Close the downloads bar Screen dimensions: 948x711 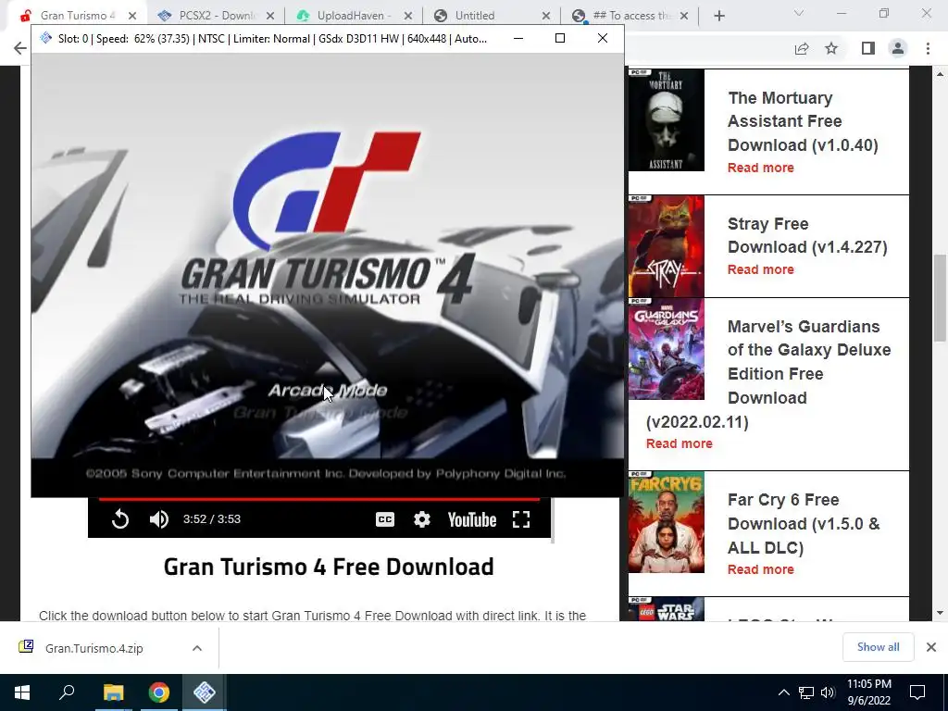[931, 647]
